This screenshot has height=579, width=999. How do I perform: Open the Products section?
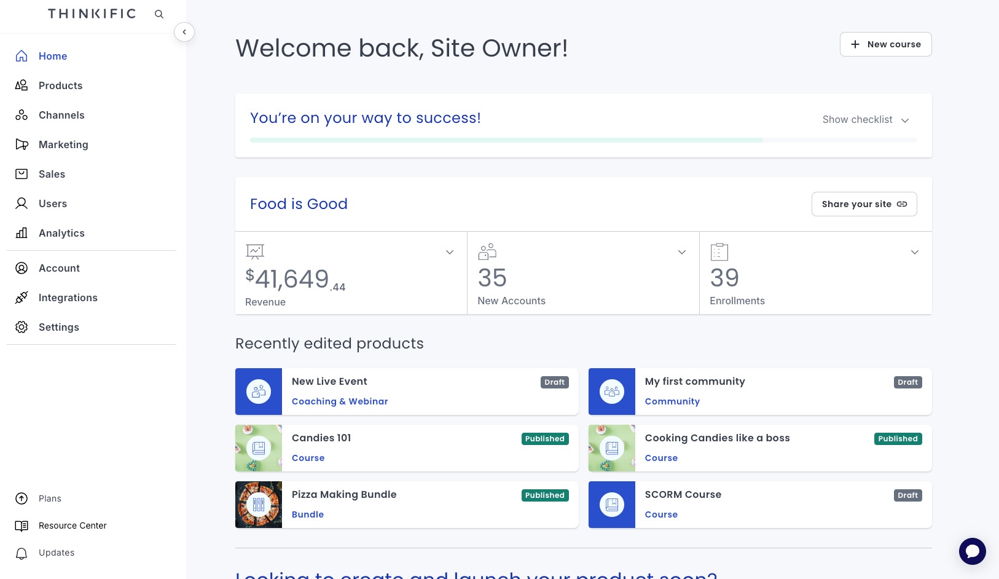click(x=60, y=85)
